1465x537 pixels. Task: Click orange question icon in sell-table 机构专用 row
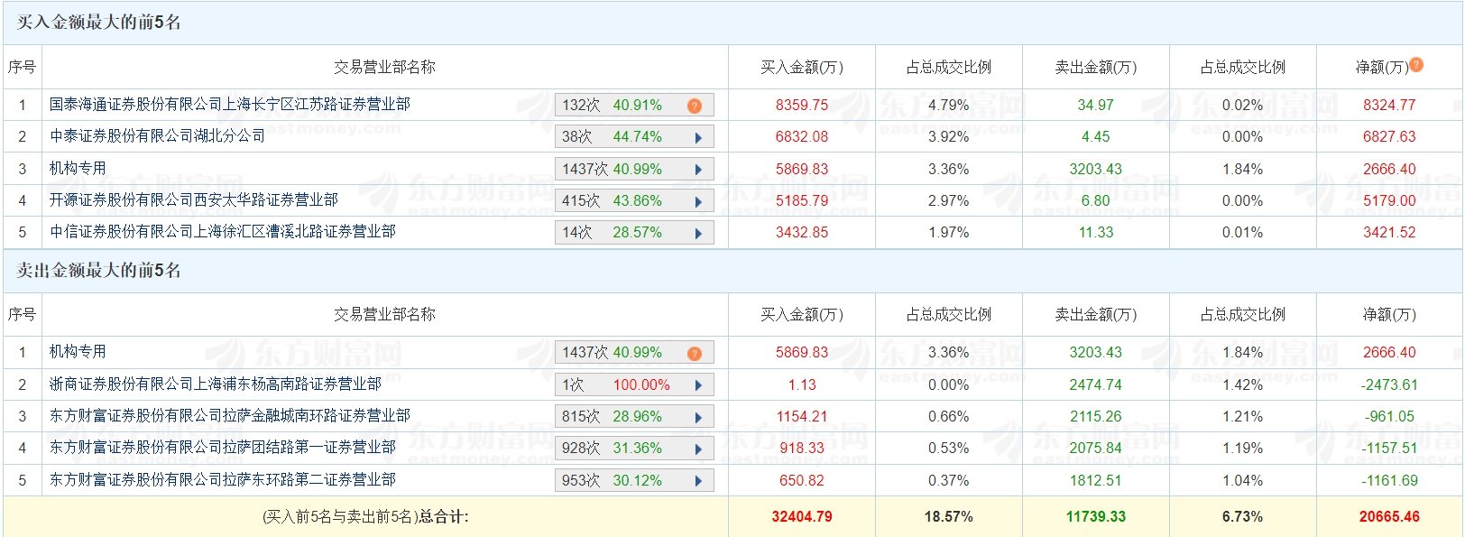click(694, 353)
